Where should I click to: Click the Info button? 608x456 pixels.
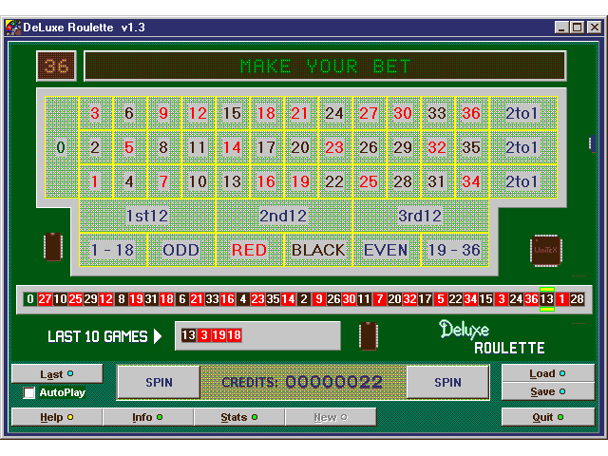click(147, 417)
